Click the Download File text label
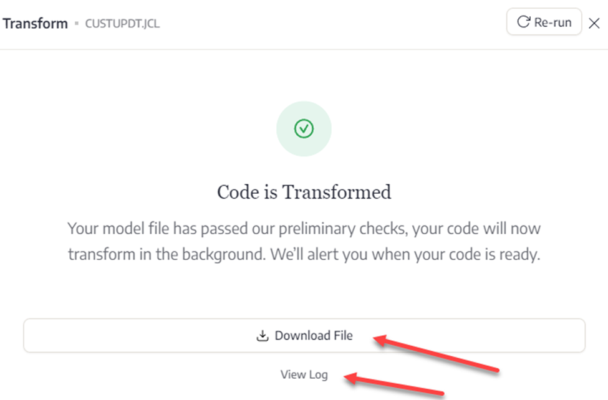Screen dimensions: 608x400 (314, 336)
